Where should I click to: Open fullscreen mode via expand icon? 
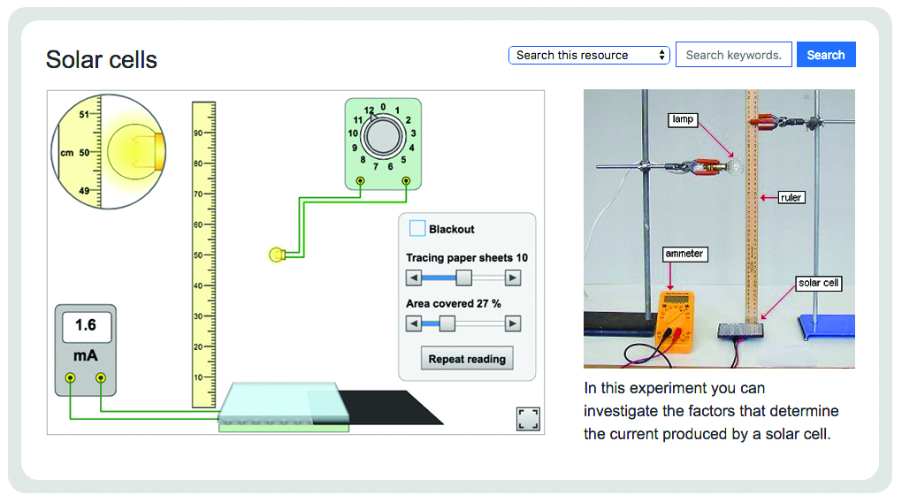528,419
